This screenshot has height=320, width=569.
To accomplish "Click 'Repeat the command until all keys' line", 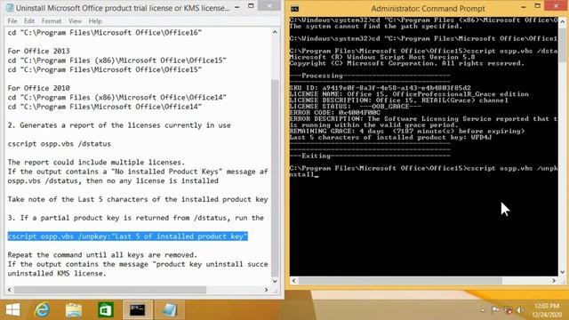I will click(102, 255).
